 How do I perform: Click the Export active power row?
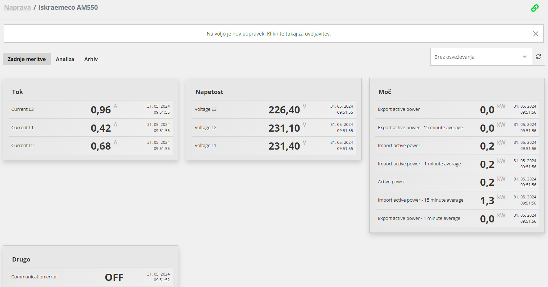(x=457, y=109)
